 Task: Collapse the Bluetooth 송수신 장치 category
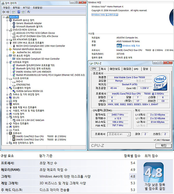(7, 20)
